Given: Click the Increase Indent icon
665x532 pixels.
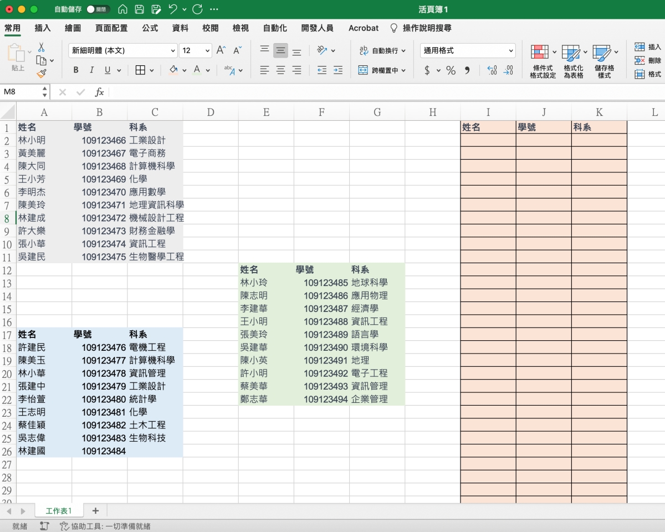Looking at the screenshot, I should 338,70.
